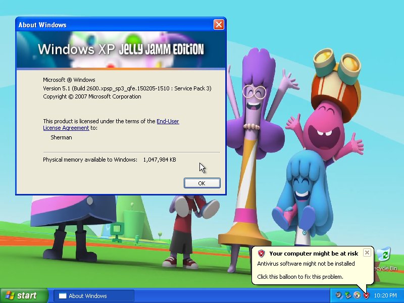The image size is (404, 303).
Task: Click the About Windows title bar
Action: point(115,25)
